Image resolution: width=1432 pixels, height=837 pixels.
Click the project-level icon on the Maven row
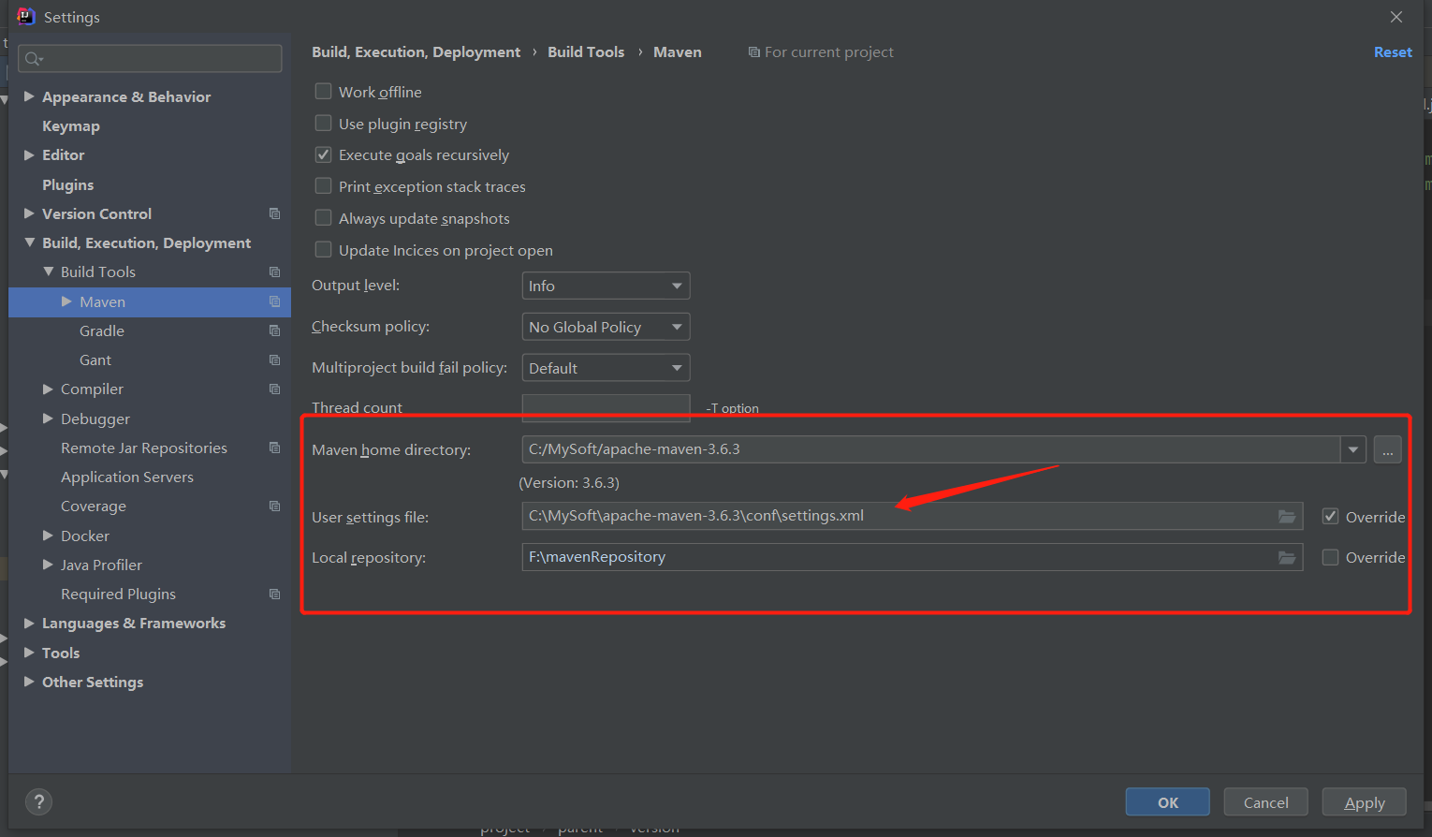tap(274, 301)
